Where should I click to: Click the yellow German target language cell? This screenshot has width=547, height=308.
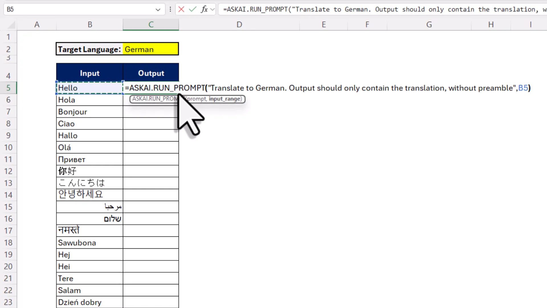(x=150, y=49)
